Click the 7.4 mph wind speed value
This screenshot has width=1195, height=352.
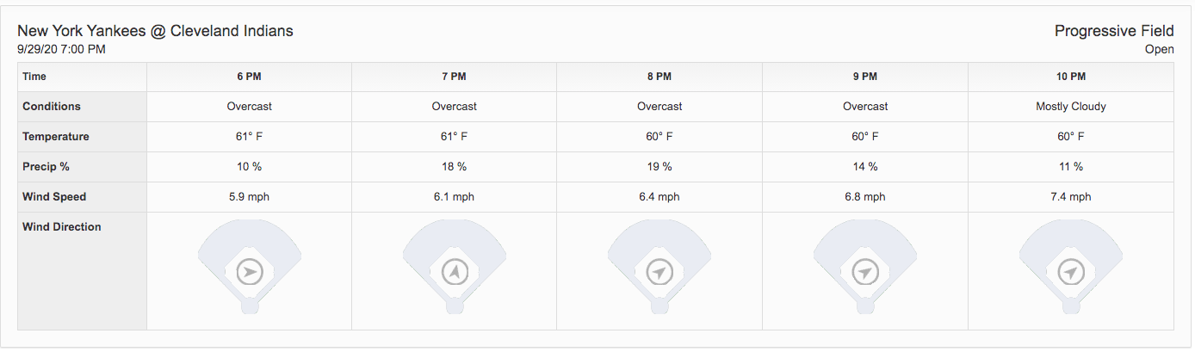pos(1070,197)
